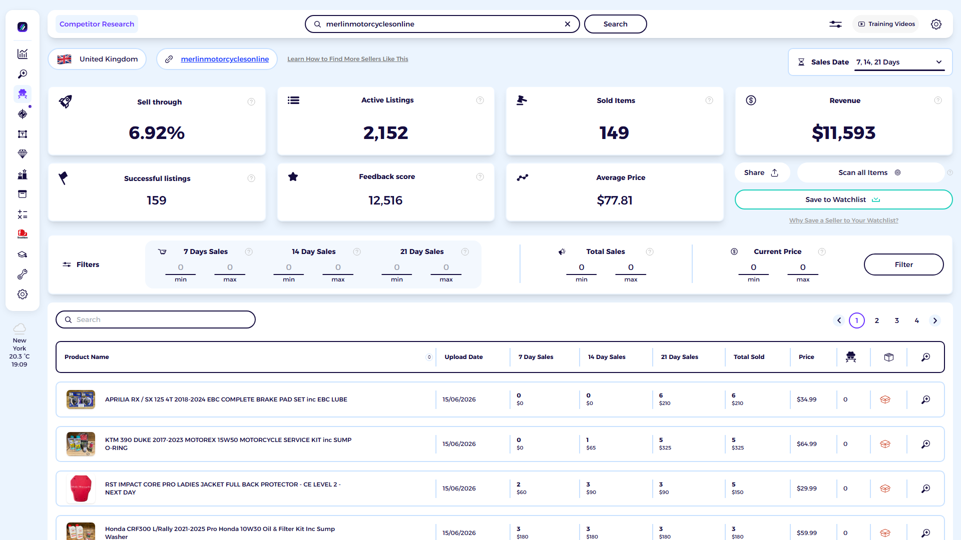Sort by Product Name column arrows
Screen dimensions: 961x540
coord(429,357)
